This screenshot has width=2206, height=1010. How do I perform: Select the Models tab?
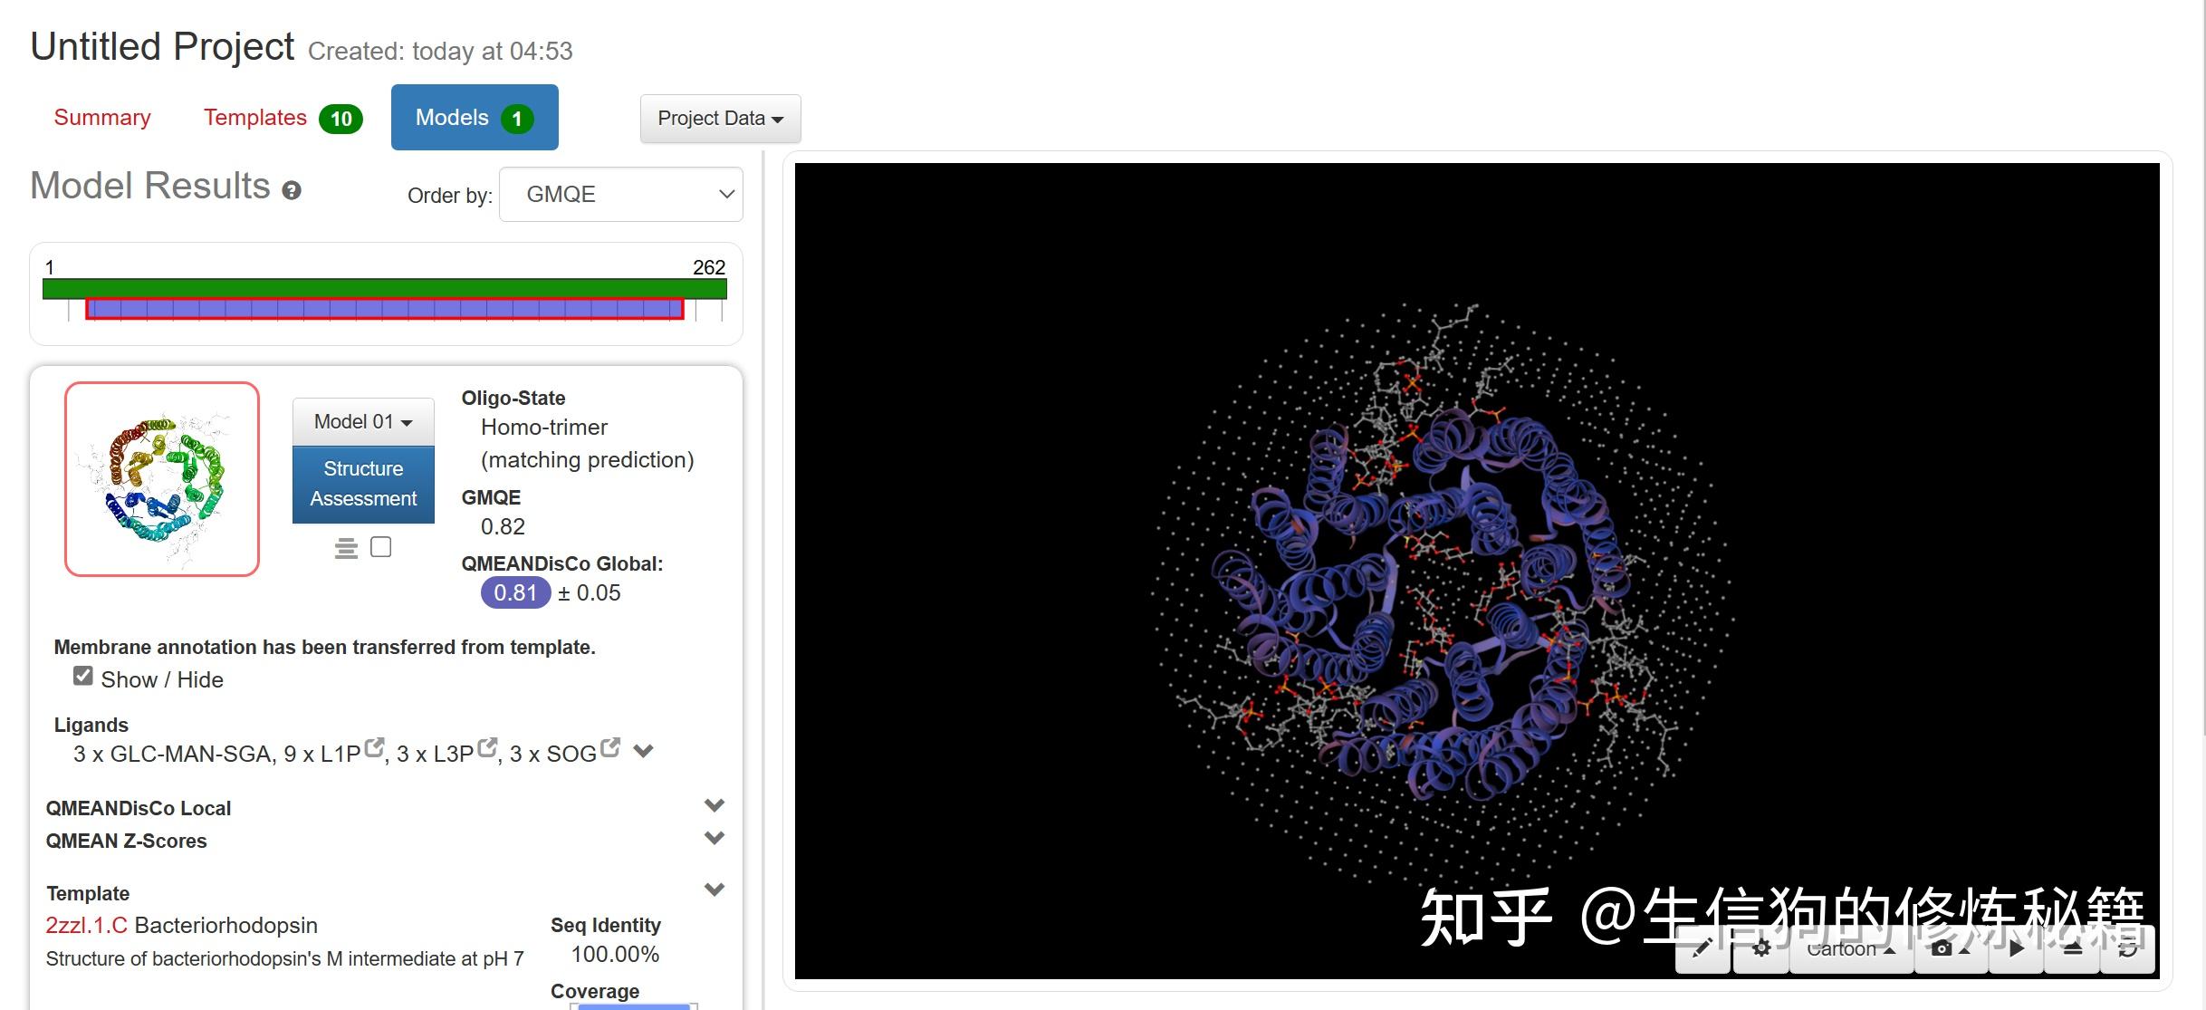[475, 117]
